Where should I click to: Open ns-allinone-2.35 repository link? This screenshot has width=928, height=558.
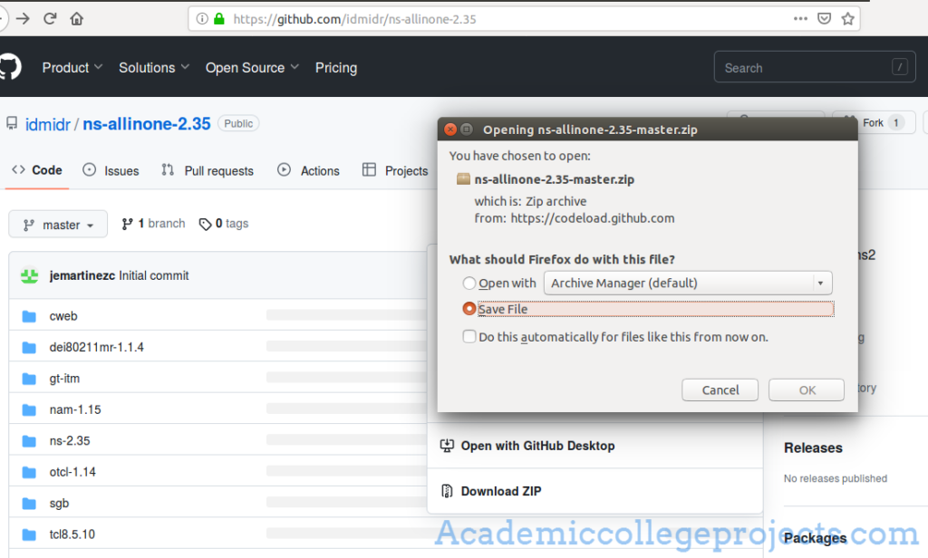click(x=147, y=124)
